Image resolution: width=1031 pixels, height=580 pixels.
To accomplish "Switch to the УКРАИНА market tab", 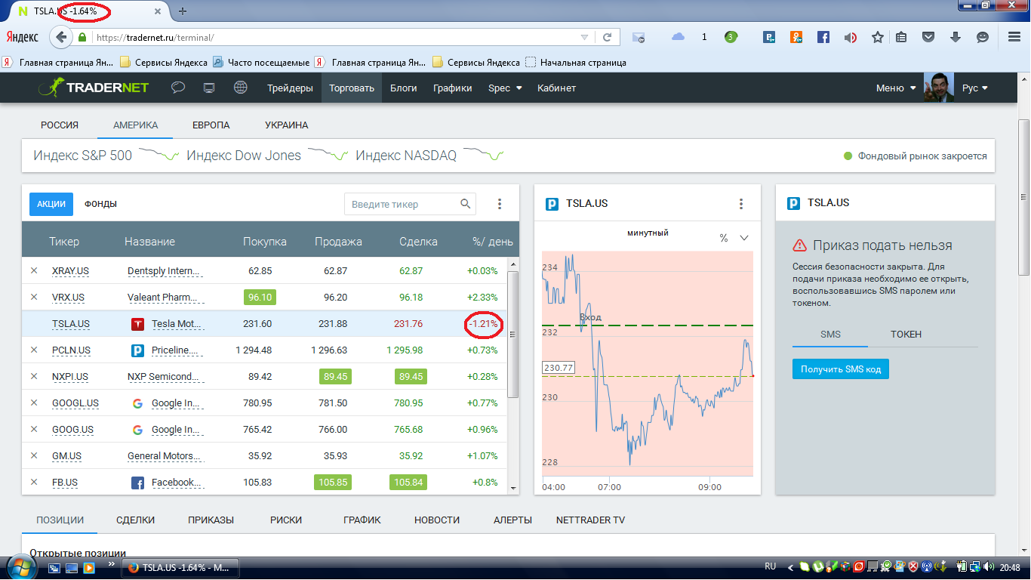I will pyautogui.click(x=287, y=125).
